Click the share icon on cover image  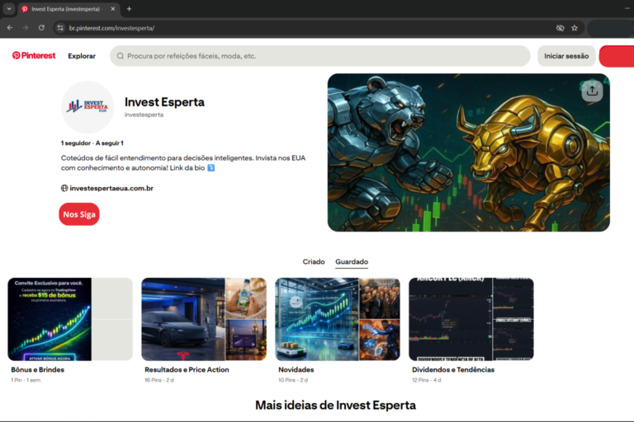[x=592, y=91]
